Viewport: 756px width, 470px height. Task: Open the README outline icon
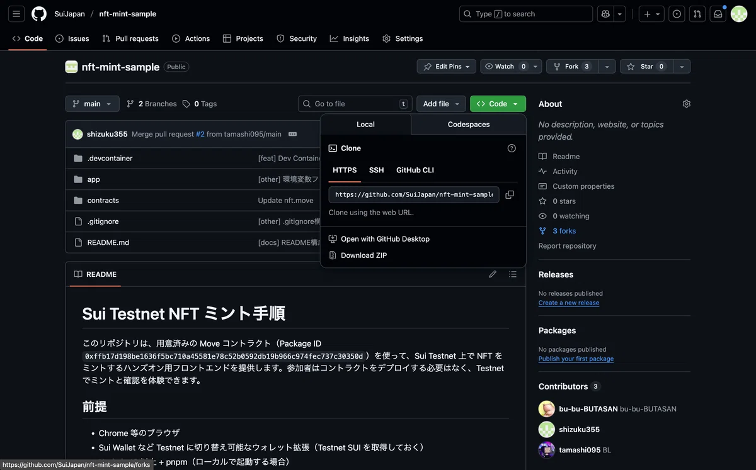[513, 274]
